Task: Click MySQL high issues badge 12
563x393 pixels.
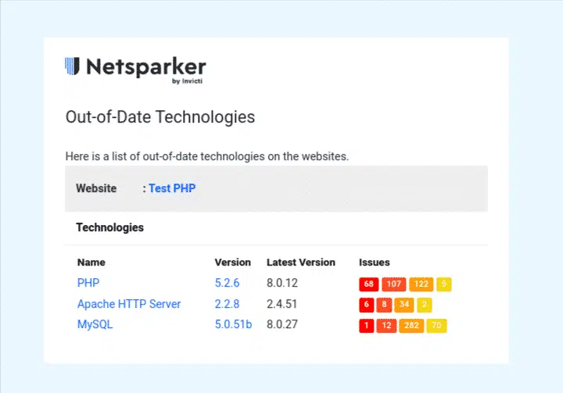Action: pyautogui.click(x=386, y=326)
